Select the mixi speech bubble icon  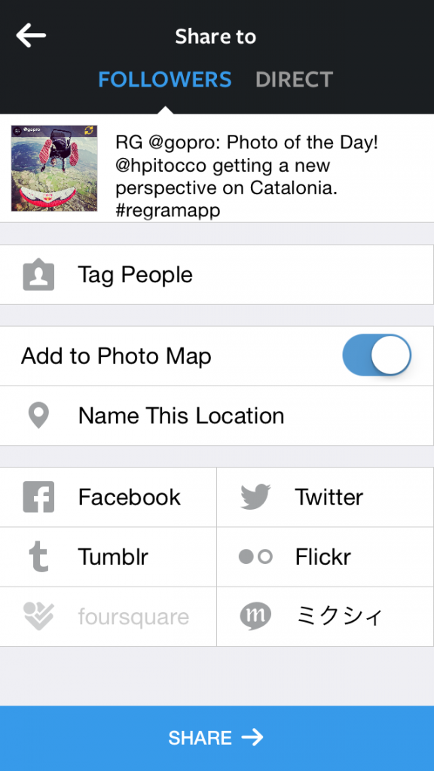pos(255,616)
